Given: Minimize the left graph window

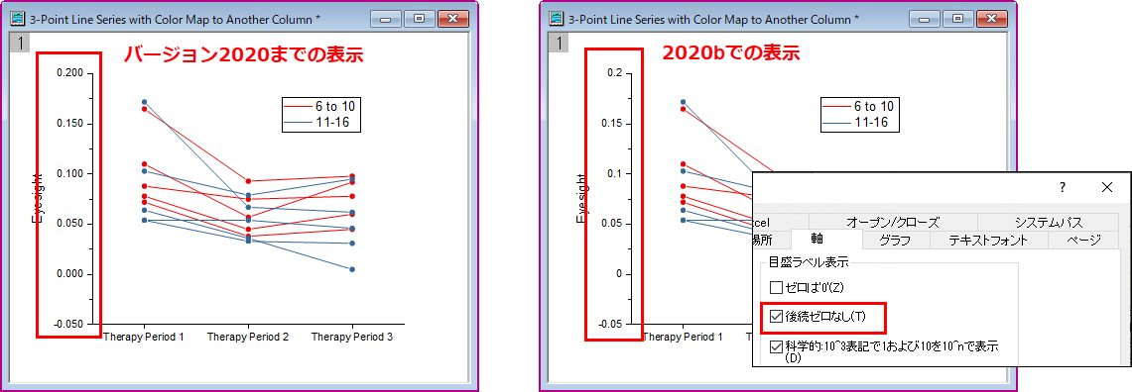Looking at the screenshot, I should 386,20.
